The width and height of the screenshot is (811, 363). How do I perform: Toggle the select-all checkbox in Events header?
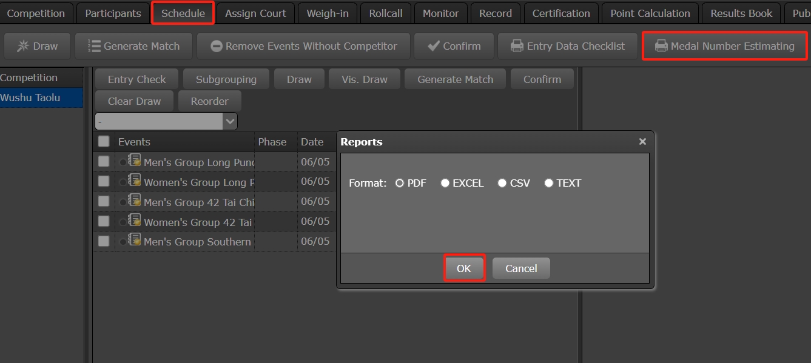pos(104,141)
